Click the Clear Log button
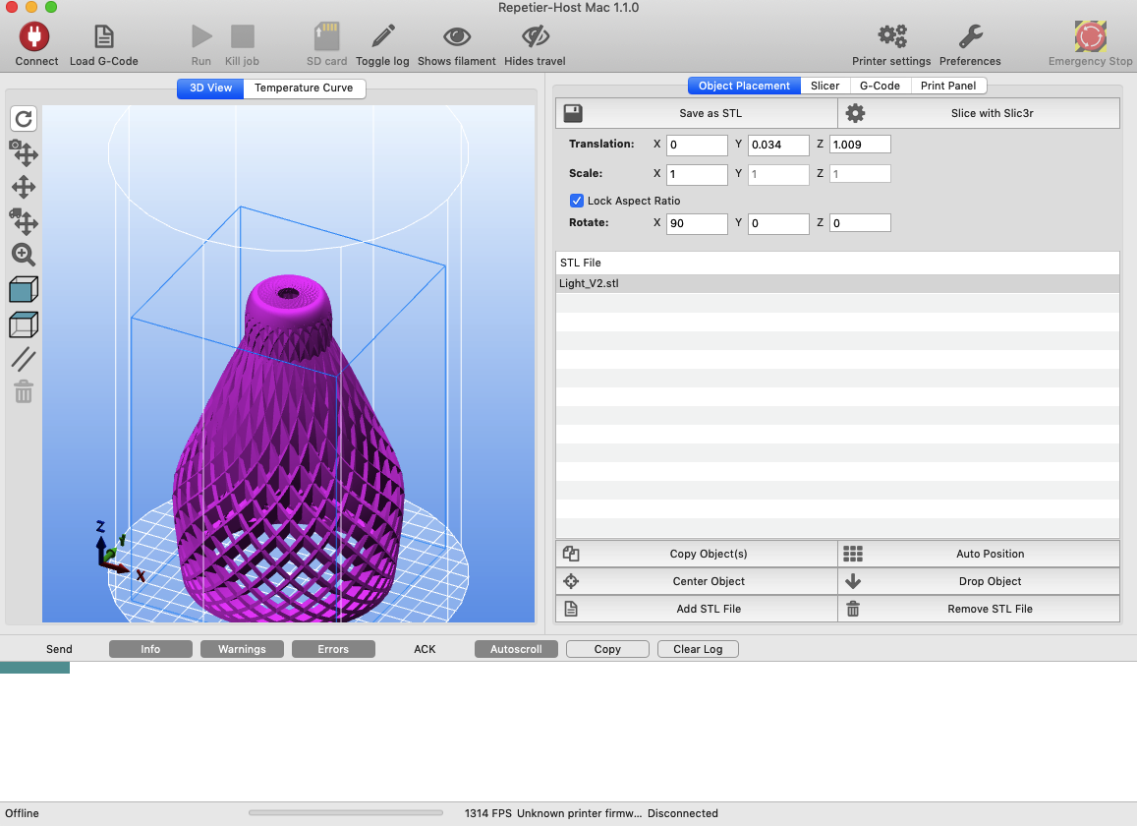Image resolution: width=1137 pixels, height=826 pixels. click(699, 649)
